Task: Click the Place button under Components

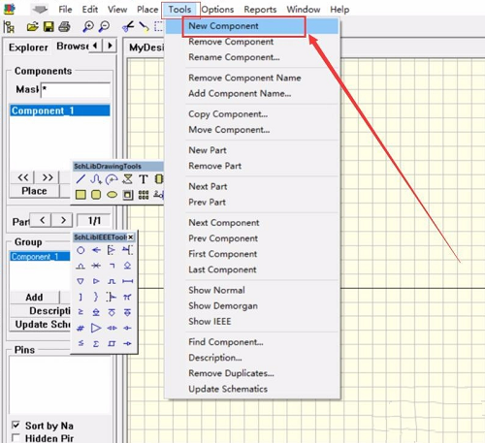Action: (35, 191)
